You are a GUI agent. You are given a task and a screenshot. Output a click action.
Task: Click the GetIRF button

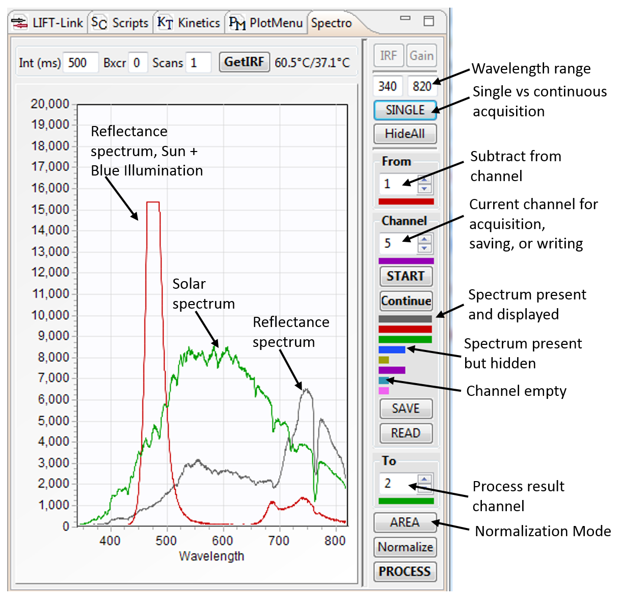coord(244,62)
